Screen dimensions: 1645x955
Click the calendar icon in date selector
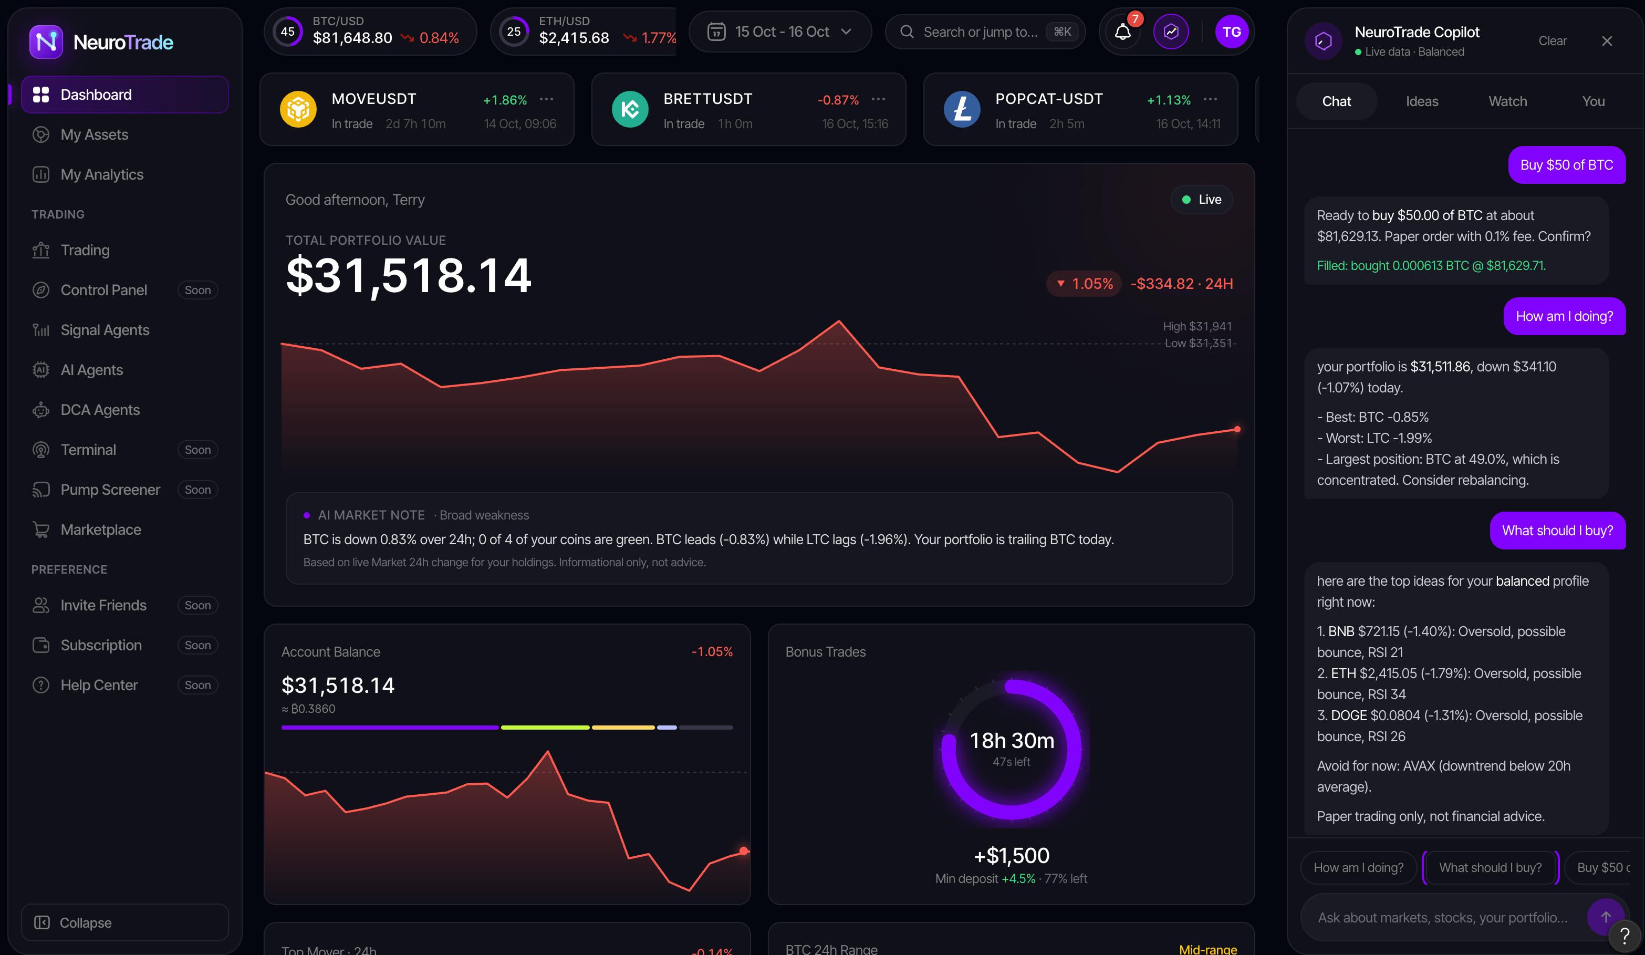click(x=716, y=32)
